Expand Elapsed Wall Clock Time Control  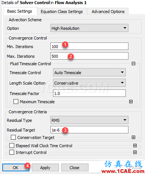(x=135, y=145)
